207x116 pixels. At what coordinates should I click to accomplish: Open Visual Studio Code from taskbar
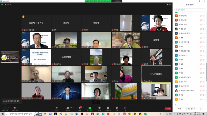coord(61,114)
